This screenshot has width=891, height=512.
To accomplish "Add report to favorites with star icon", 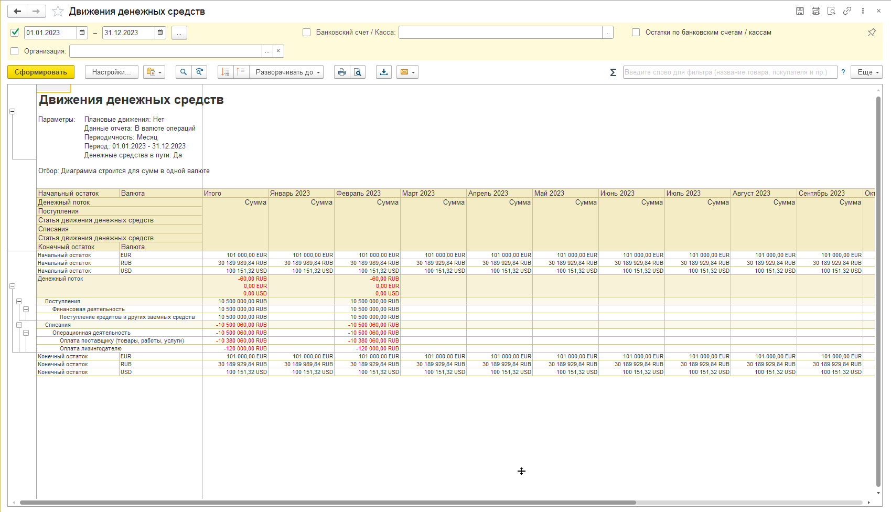I will coord(58,11).
